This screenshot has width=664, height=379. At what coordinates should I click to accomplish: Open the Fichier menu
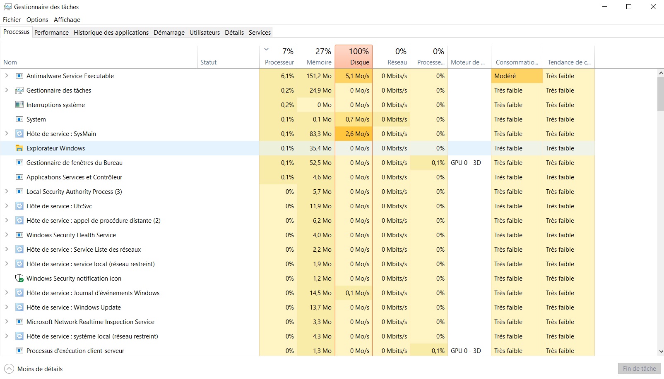click(x=12, y=20)
